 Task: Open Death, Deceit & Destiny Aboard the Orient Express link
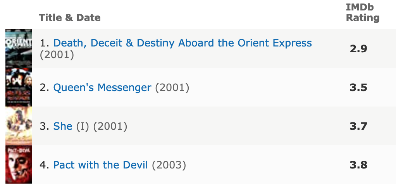(183, 43)
